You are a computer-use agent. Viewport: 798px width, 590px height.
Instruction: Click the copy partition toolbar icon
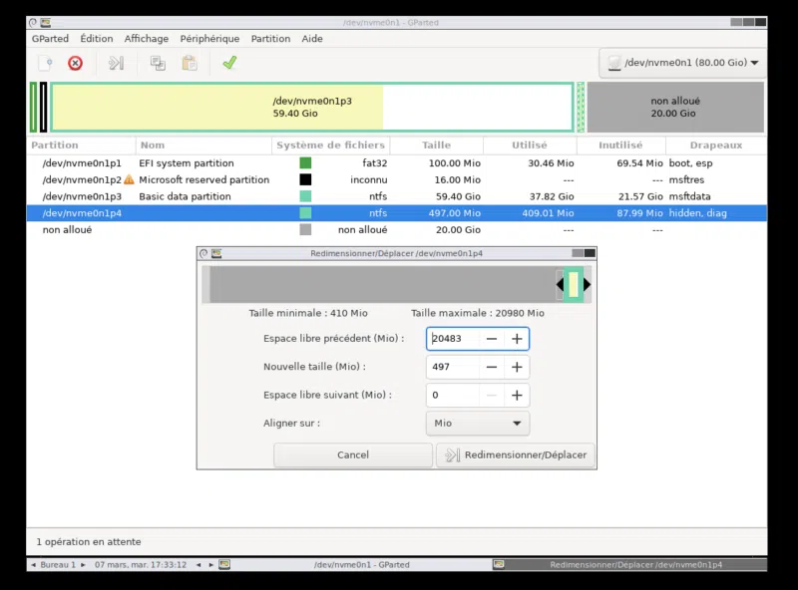158,63
